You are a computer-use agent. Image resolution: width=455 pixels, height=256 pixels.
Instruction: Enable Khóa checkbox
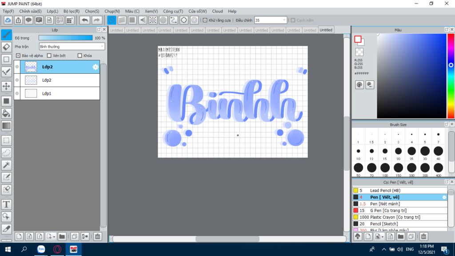80,56
